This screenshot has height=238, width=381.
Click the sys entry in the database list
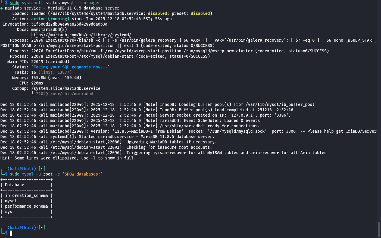tap(9, 212)
